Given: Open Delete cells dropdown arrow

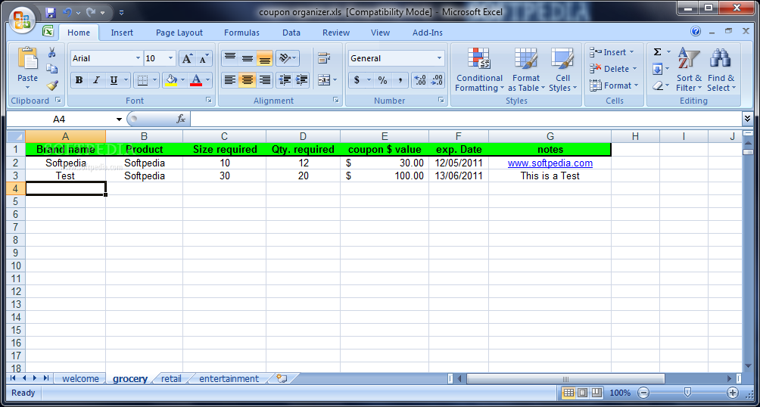Looking at the screenshot, I should tap(634, 69).
